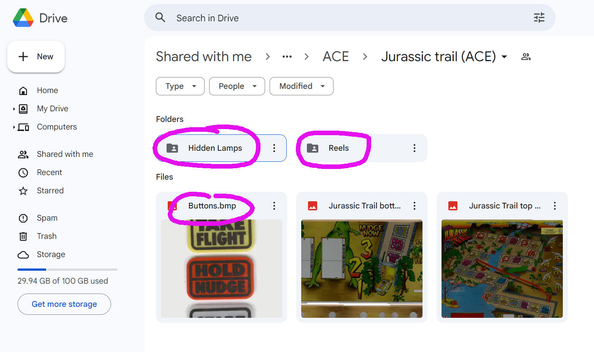This screenshot has width=594, height=352.
Task: Open advanced search options icon
Action: pyautogui.click(x=539, y=18)
